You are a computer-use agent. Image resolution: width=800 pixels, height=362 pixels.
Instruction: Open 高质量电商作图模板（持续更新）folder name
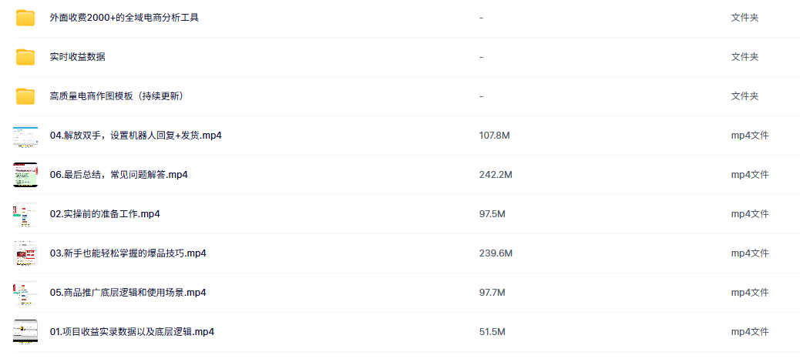[116, 96]
